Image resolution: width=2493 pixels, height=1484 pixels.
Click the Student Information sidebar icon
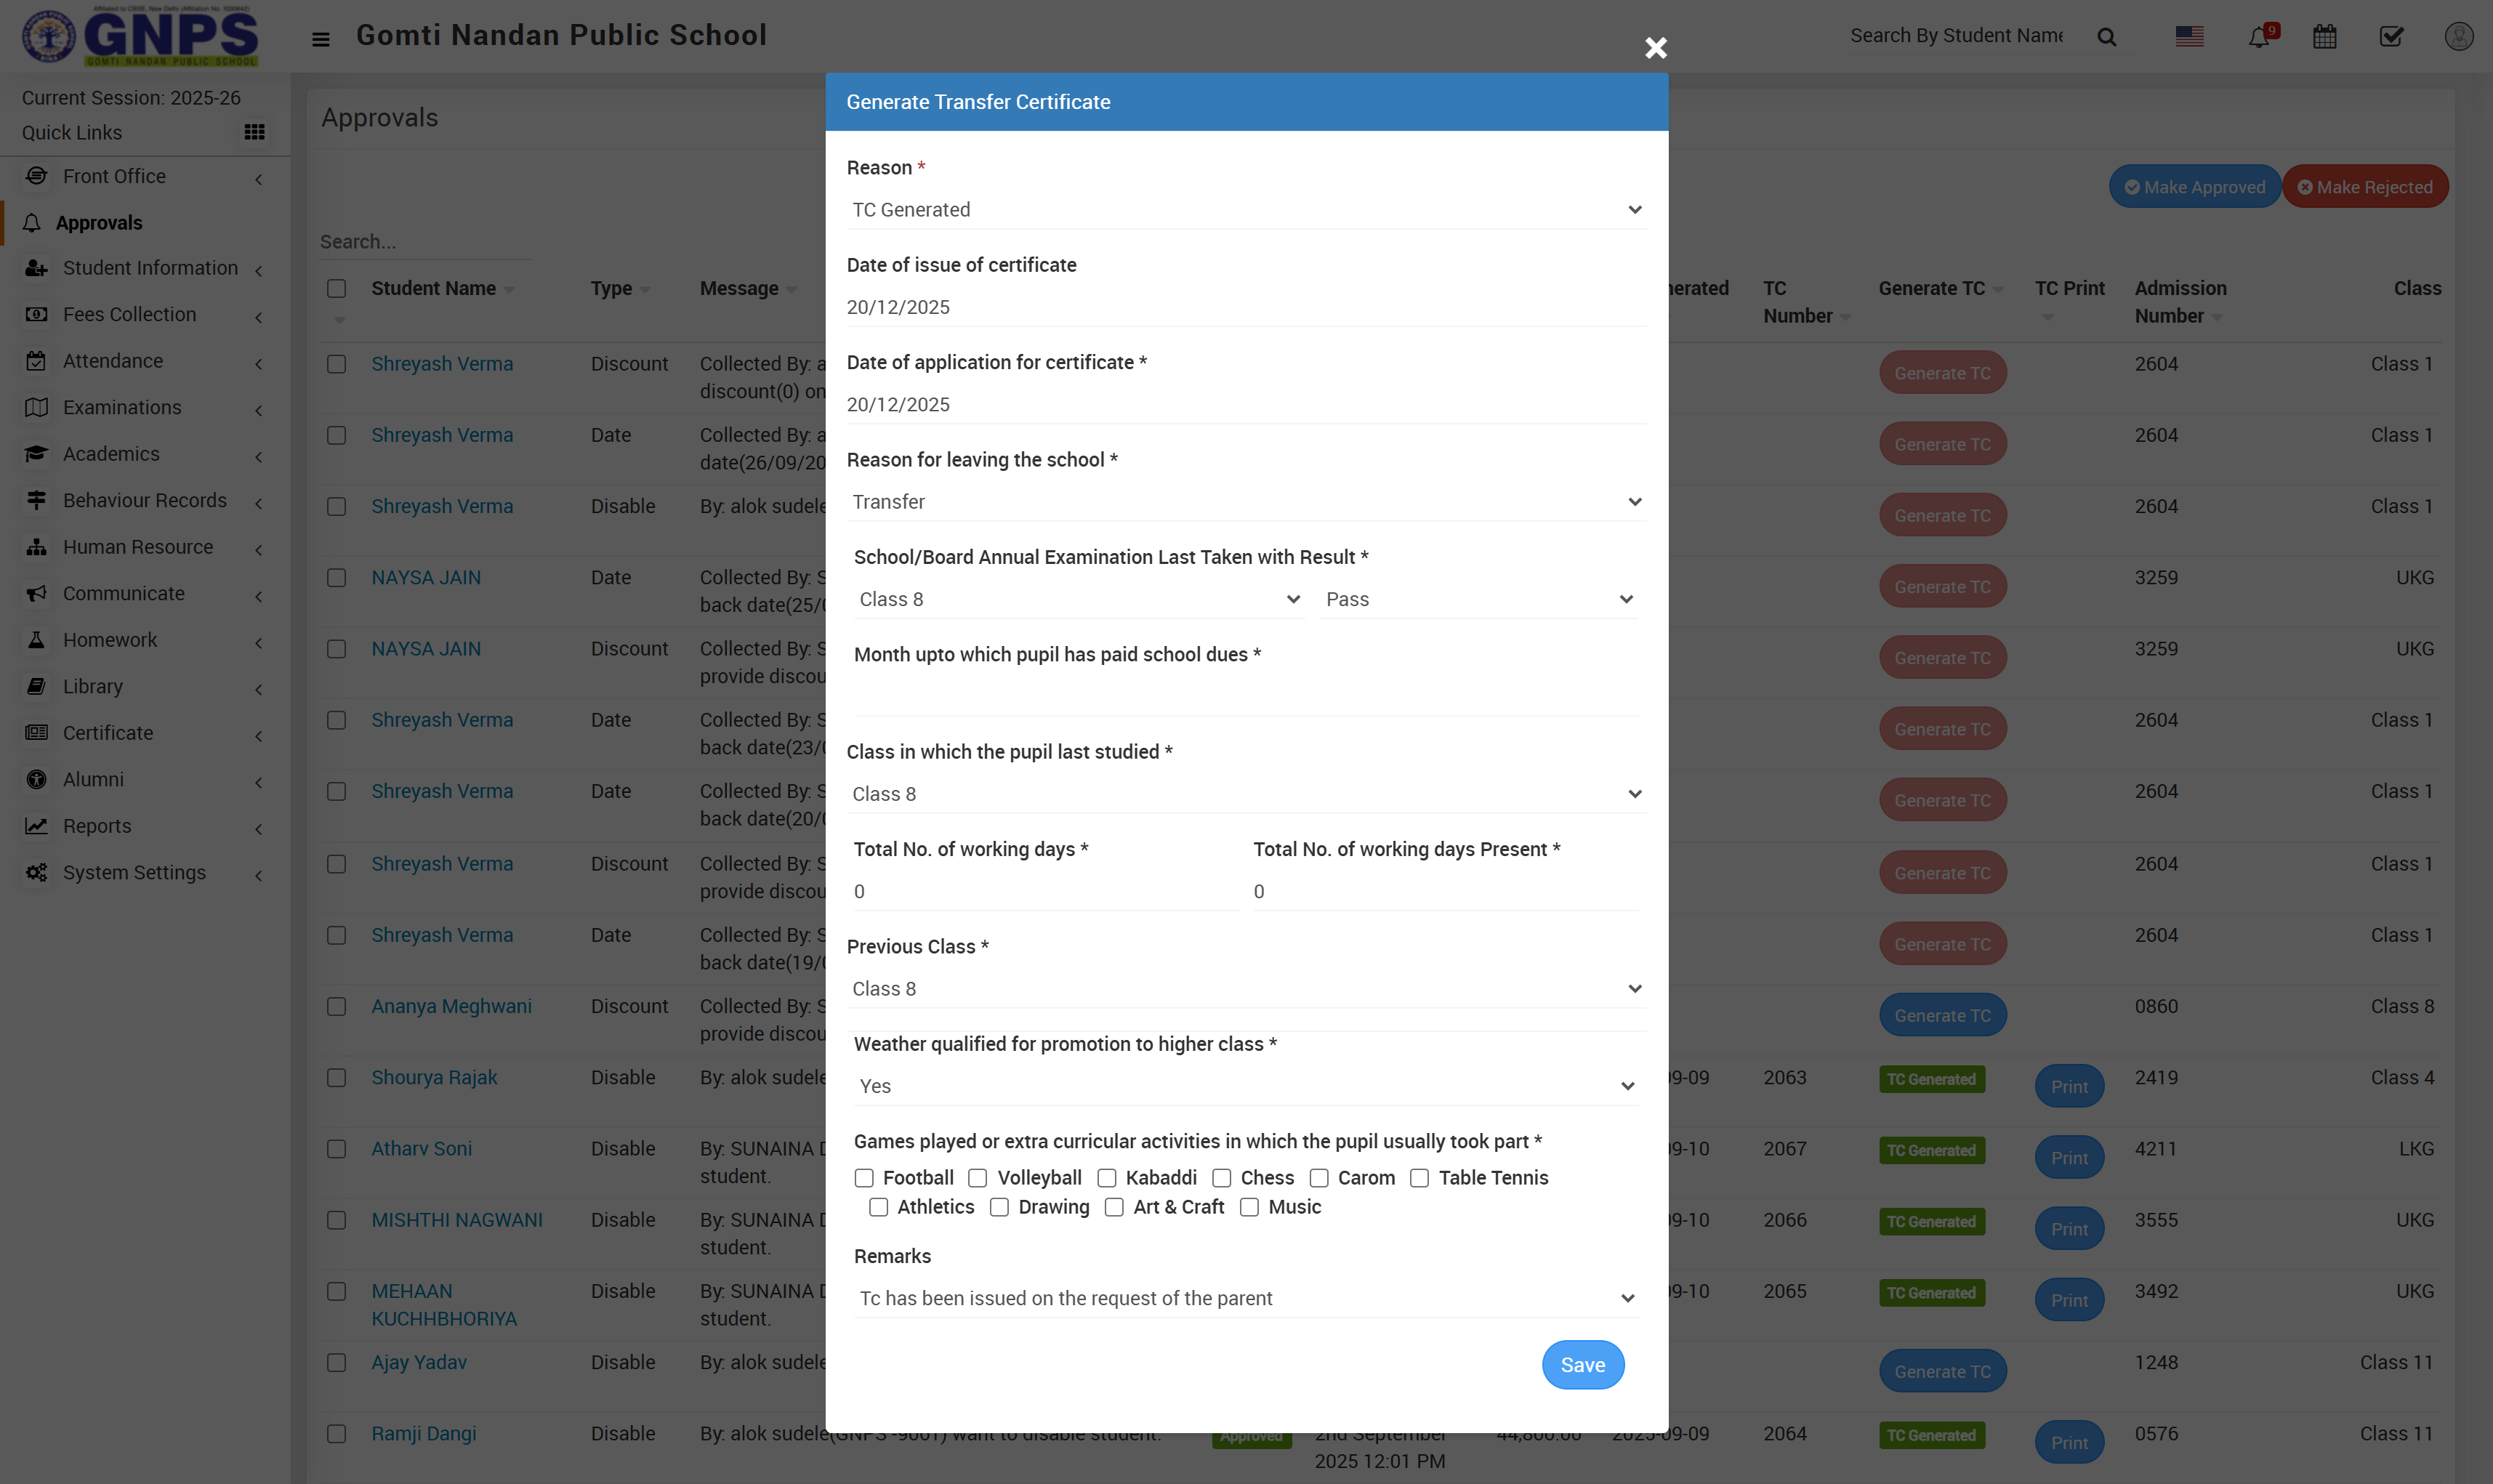[x=36, y=268]
